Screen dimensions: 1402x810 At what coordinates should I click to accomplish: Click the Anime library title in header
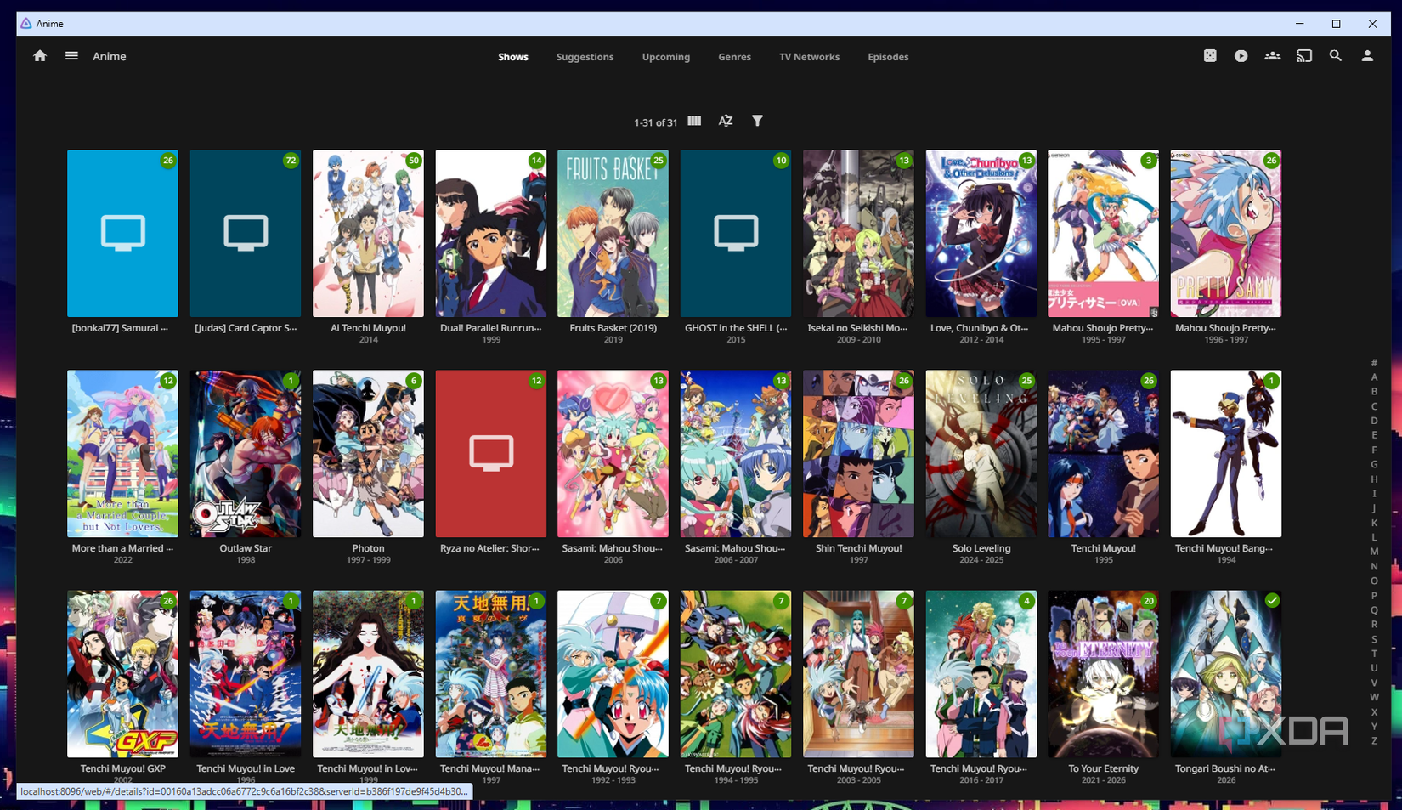point(109,56)
